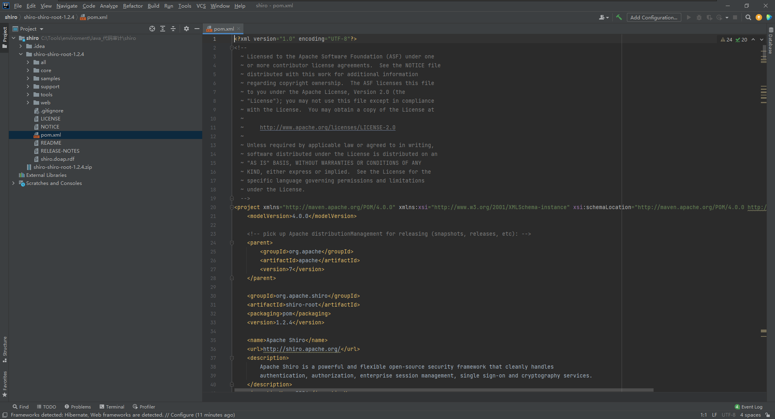Screen dimensions: 775x419
Task: Open the VCS menu
Action: click(201, 6)
